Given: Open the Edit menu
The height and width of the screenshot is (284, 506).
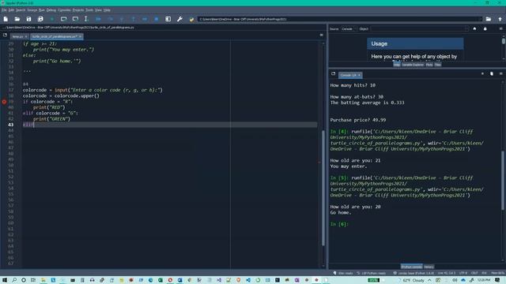Looking at the screenshot, I should coord(11,10).
